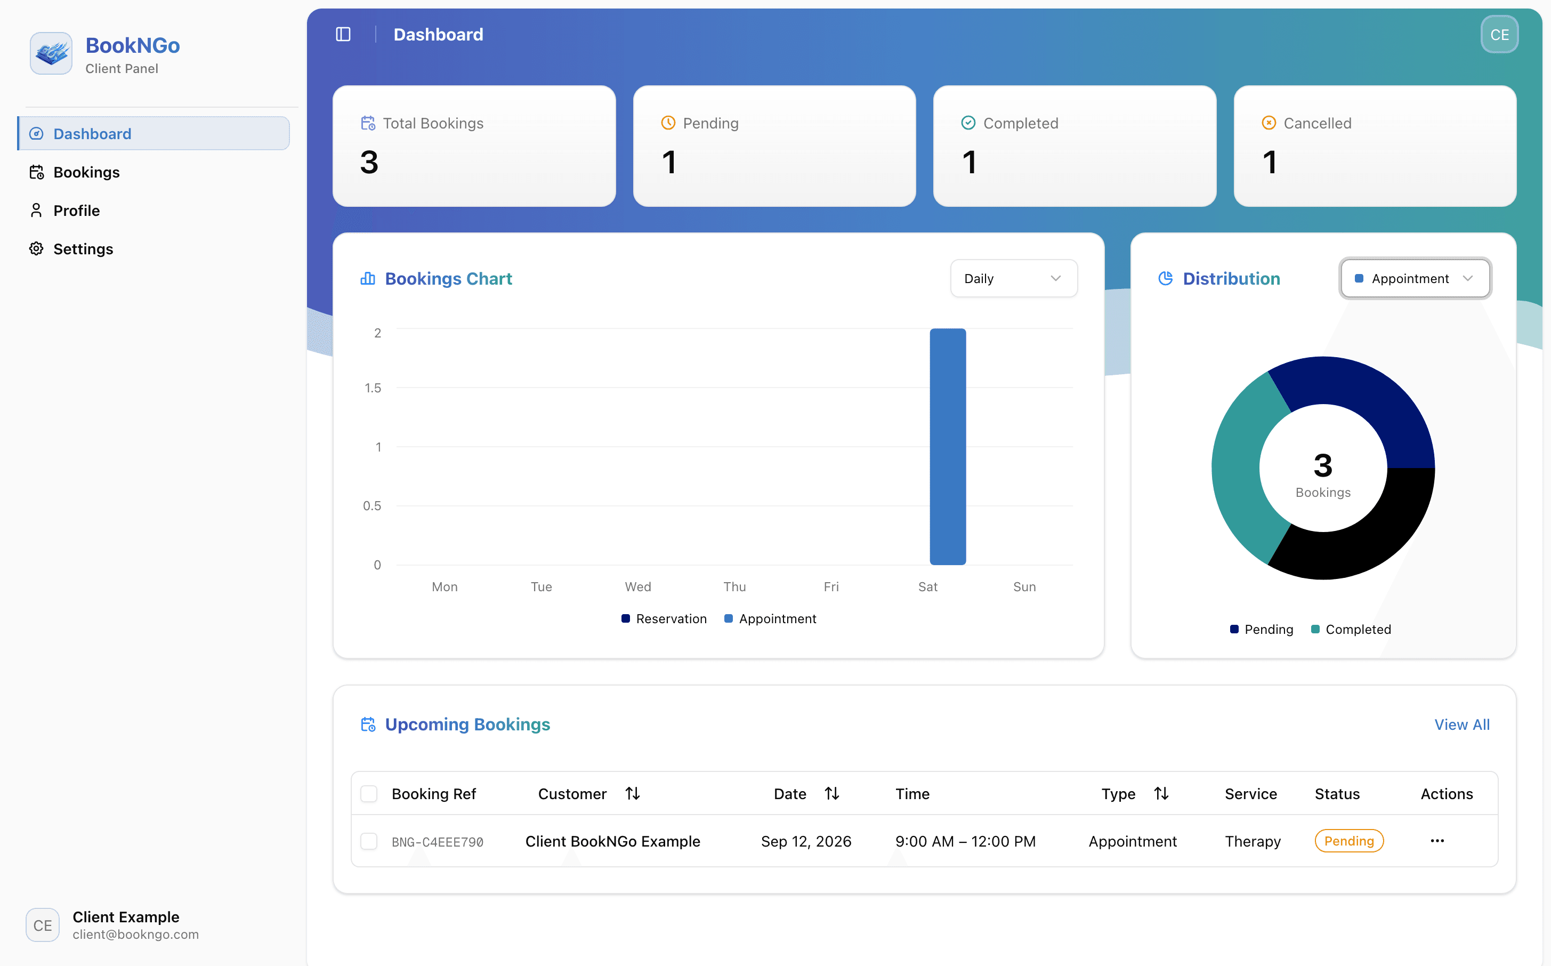Image resolution: width=1551 pixels, height=966 pixels.
Task: Toggle Pending in distribution legend
Action: 1261,629
